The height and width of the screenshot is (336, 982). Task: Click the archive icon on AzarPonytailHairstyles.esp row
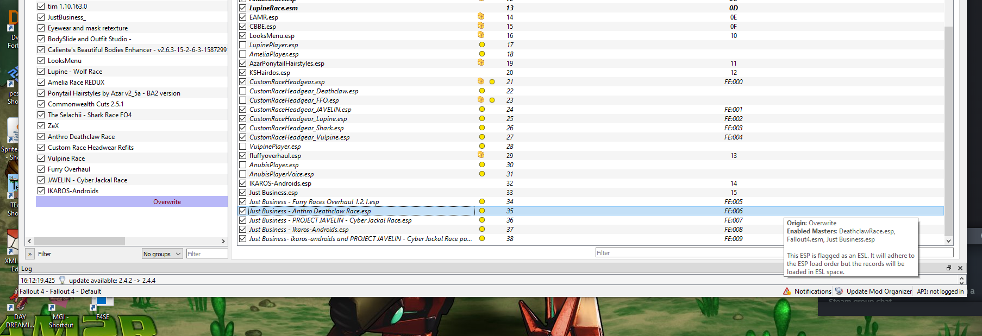point(481,63)
